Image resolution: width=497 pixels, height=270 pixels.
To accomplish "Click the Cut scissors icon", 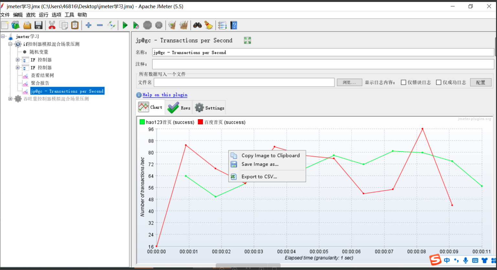I will tap(52, 25).
